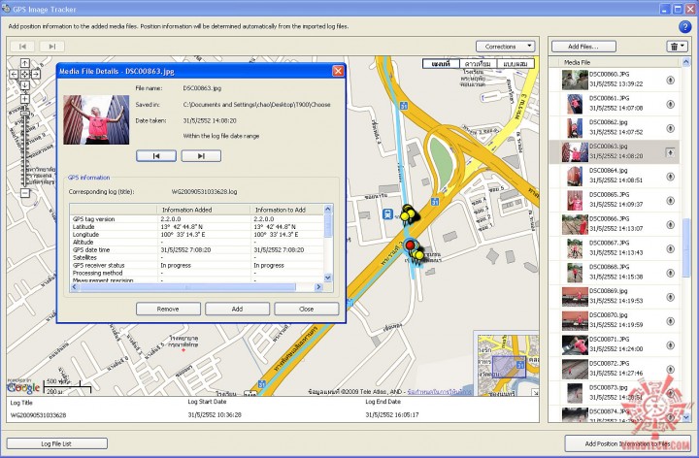Click the DSC00863 preview photo in dialog
699x458 pixels.
(x=96, y=120)
